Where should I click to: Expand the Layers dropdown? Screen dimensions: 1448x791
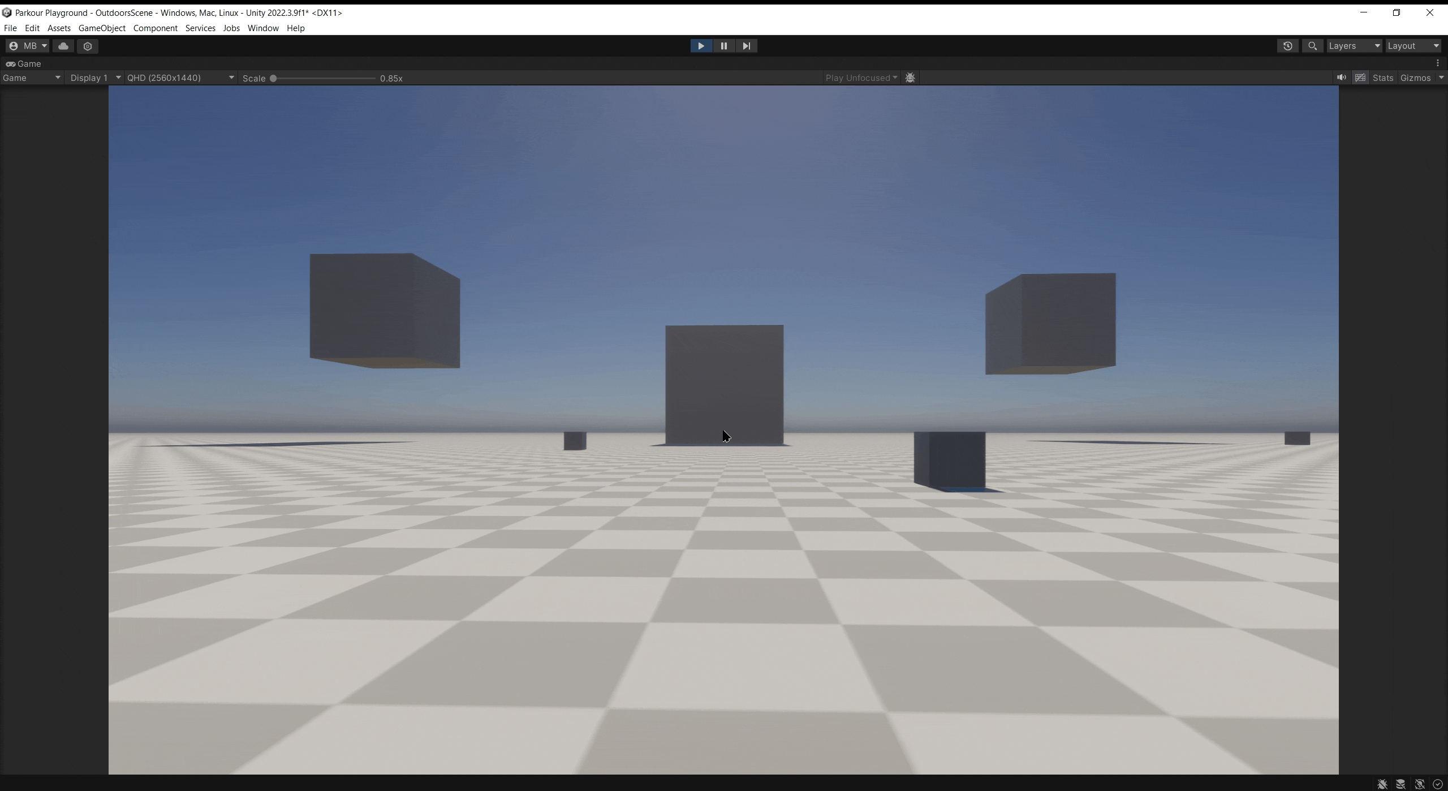tap(1354, 46)
